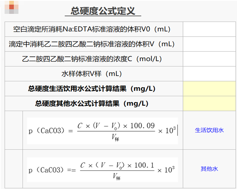Click the water sample volume V样 input
The image size is (237, 189).
209,74
